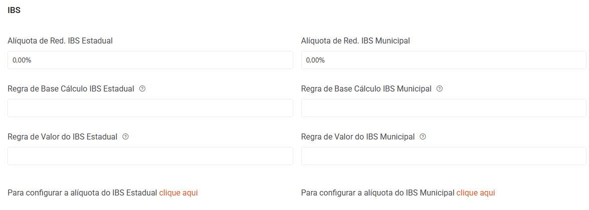The height and width of the screenshot is (210, 589).
Task: Click the 'Regra de Valor do IBS Estadual' label
Action: point(62,137)
